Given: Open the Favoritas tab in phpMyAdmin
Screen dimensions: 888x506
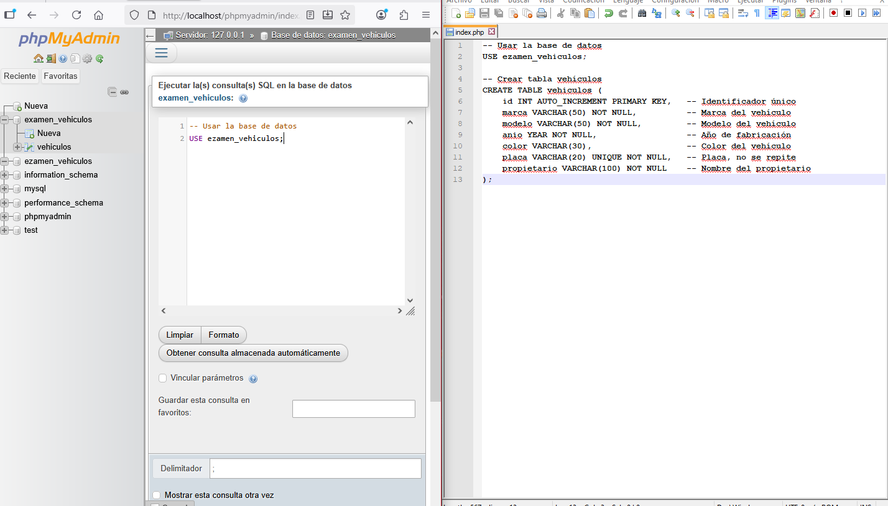Looking at the screenshot, I should point(60,76).
